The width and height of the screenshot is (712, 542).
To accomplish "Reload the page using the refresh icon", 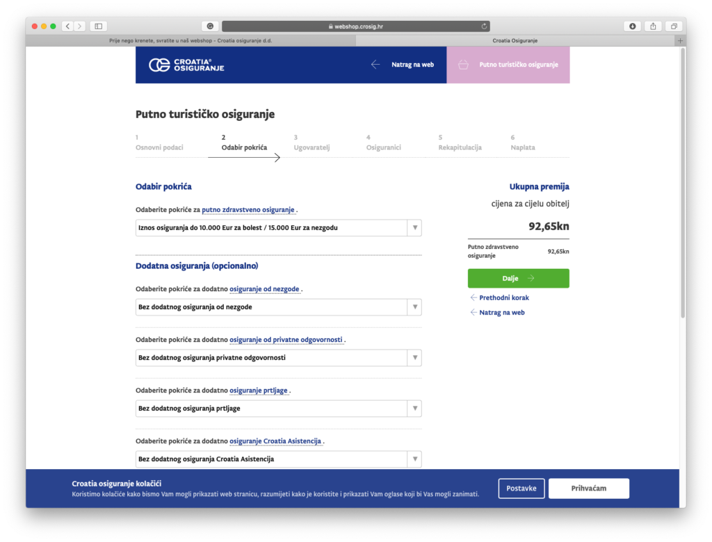I will click(x=484, y=26).
